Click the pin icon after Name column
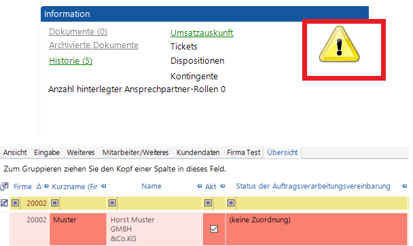 (x=199, y=186)
